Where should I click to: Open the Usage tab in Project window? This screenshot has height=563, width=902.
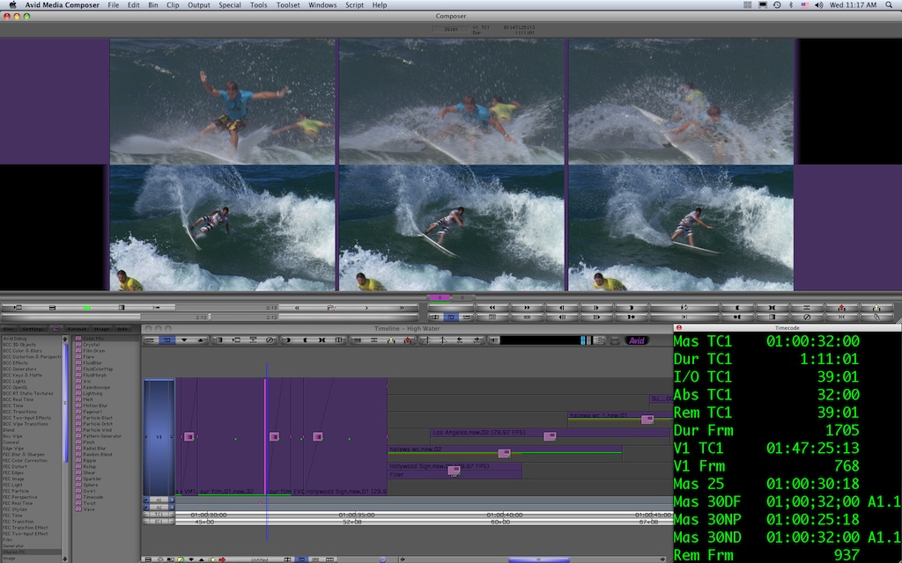102,329
